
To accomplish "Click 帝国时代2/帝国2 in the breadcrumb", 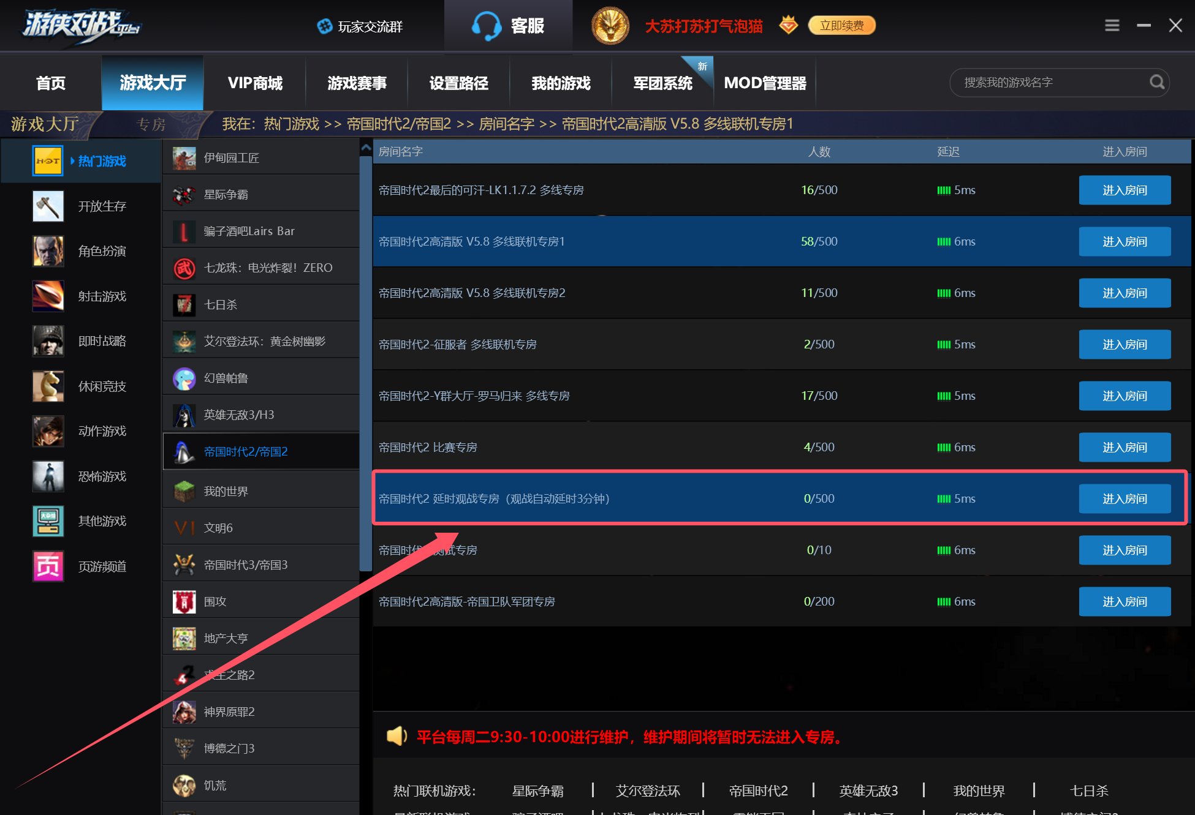I will tap(398, 124).
